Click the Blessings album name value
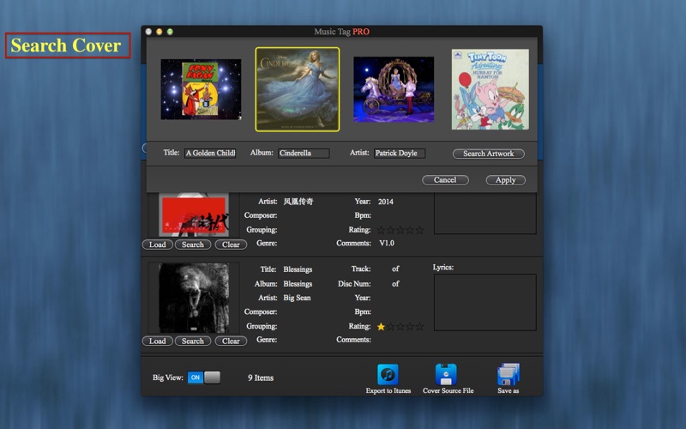Screen dimensions: 686x429 [298, 284]
